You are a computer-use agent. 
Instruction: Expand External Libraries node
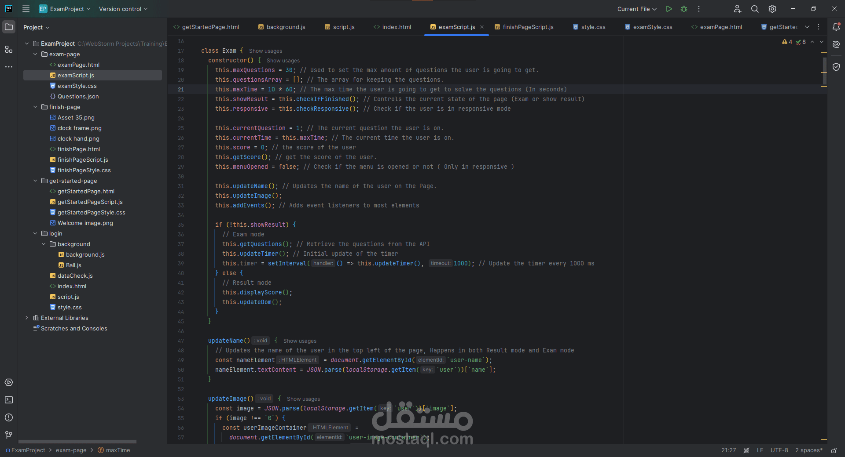click(x=27, y=318)
